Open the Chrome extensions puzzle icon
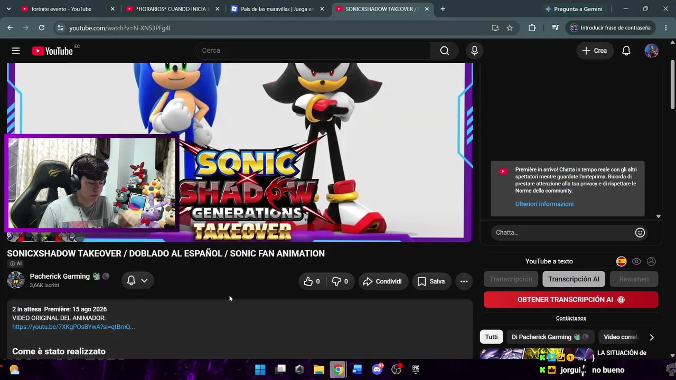 click(532, 28)
